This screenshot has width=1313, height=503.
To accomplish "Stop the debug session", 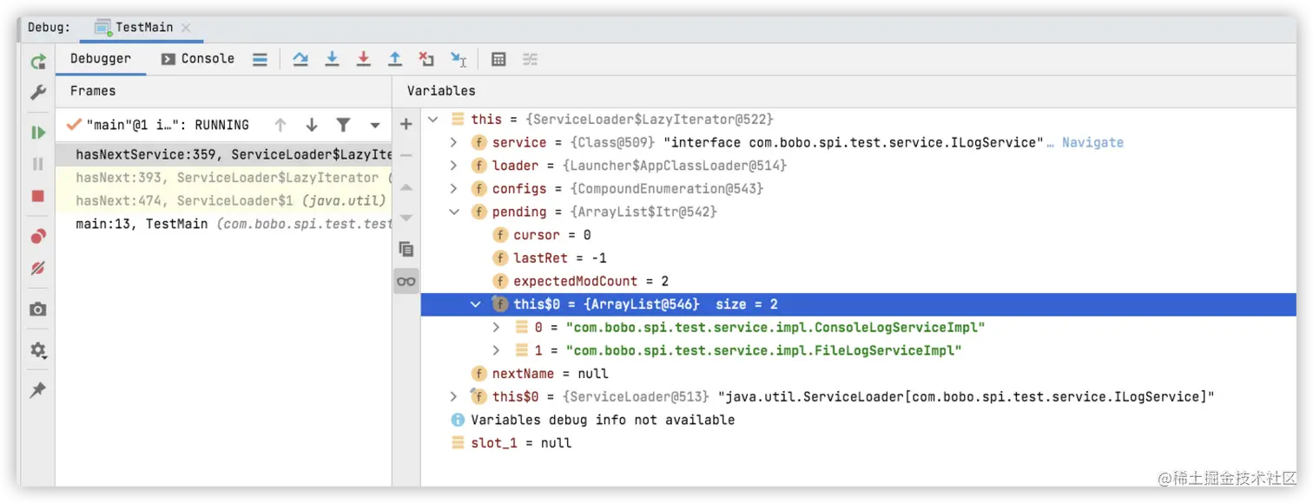I will coord(38,196).
